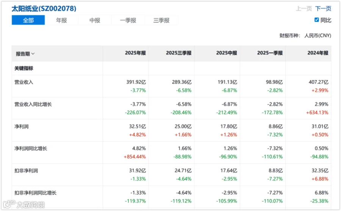341x211 pixels.
Task: Select the 营业收入 row label
Action: click(24, 82)
